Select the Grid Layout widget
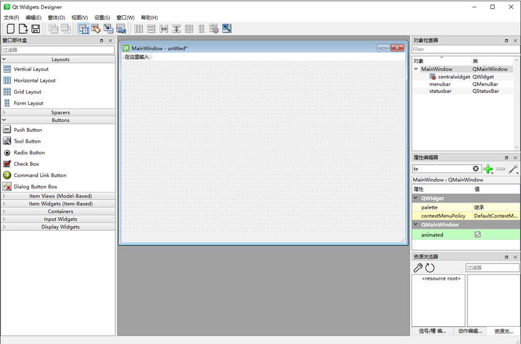Screen dimensions: 521x344 28,92
